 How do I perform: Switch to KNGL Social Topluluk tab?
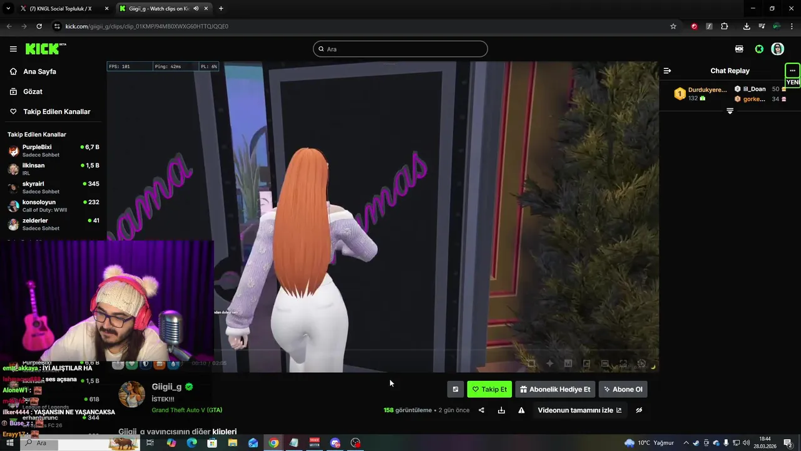pos(63,9)
